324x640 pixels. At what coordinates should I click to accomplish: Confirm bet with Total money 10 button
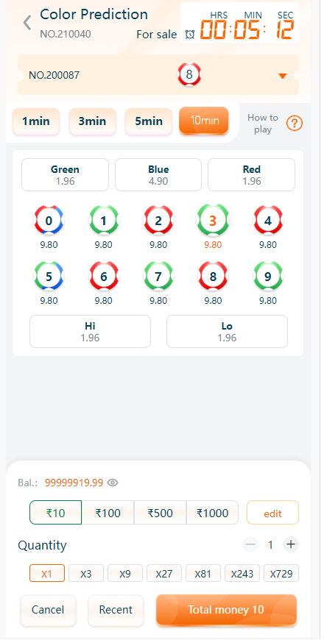click(226, 610)
